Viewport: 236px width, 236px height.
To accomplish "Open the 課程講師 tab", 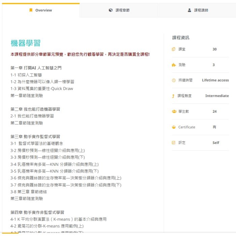I will click(x=198, y=10).
